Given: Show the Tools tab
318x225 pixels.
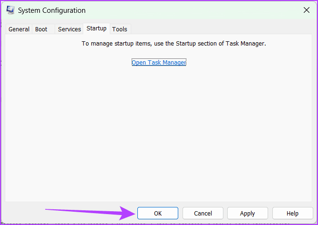Looking at the screenshot, I should pos(119,29).
